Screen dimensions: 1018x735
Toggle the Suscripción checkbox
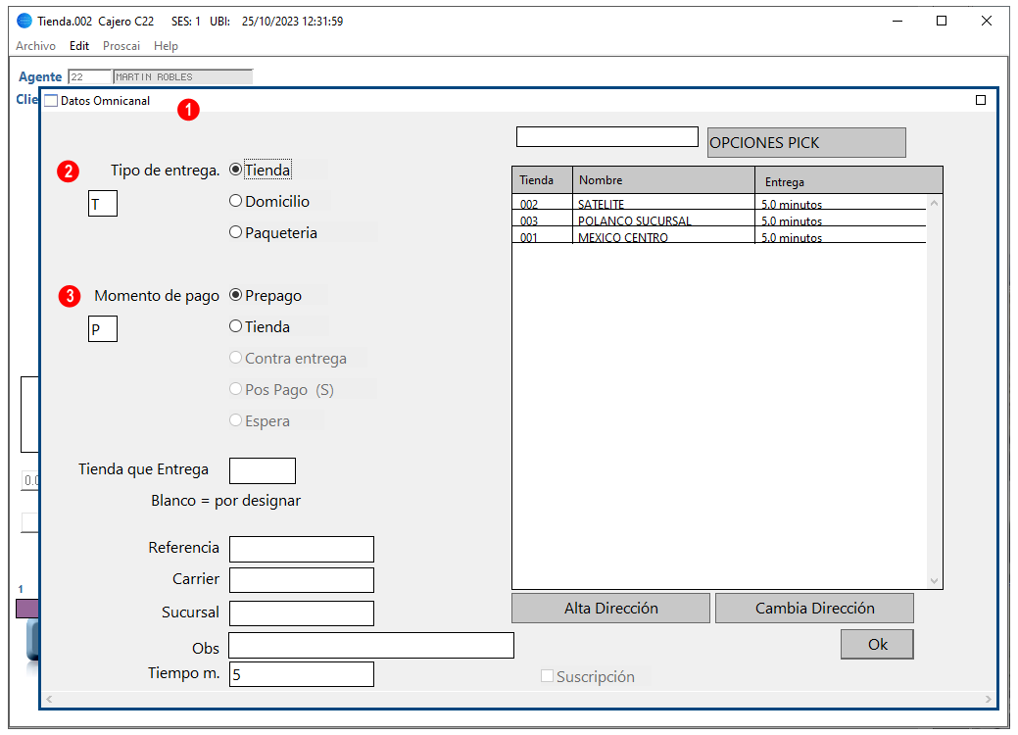548,676
